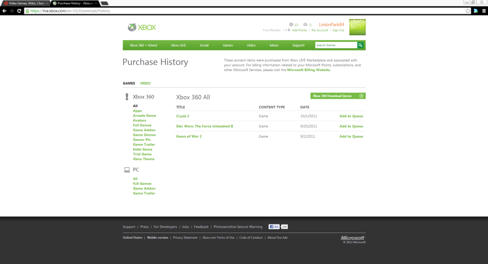The image size is (488, 264).
Task: Open the Microsoft Billing Website link
Action: [308, 70]
